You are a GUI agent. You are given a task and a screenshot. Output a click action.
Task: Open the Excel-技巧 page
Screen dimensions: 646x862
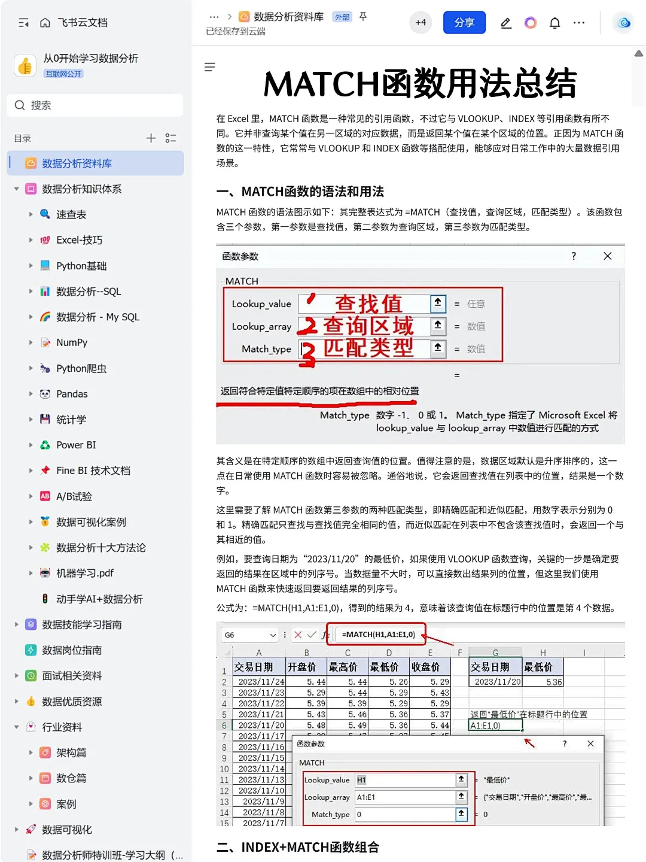pos(79,240)
